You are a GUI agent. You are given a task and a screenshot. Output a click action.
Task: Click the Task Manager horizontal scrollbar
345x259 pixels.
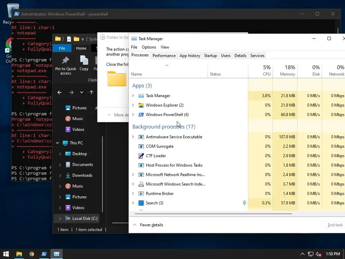pos(213,213)
